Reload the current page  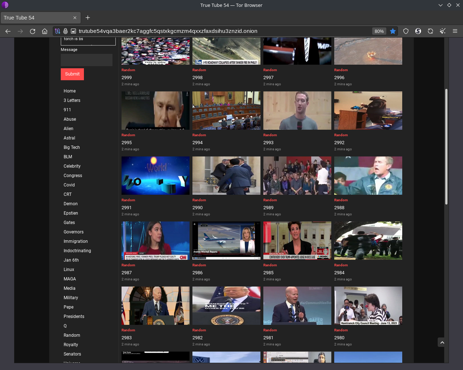(x=33, y=31)
